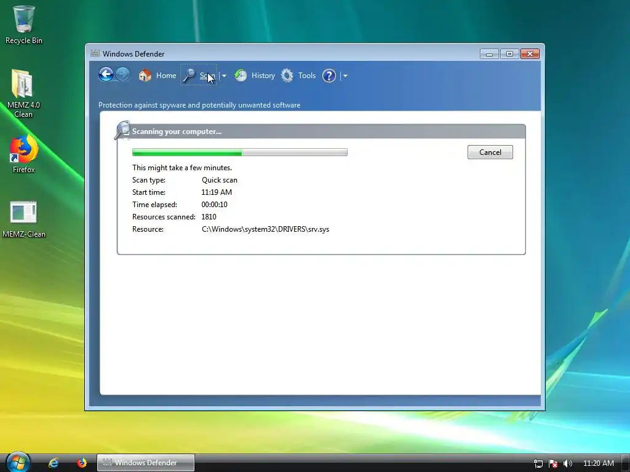Click the Windows Defender title bar icon
This screenshot has width=630, height=472.
[x=95, y=53]
